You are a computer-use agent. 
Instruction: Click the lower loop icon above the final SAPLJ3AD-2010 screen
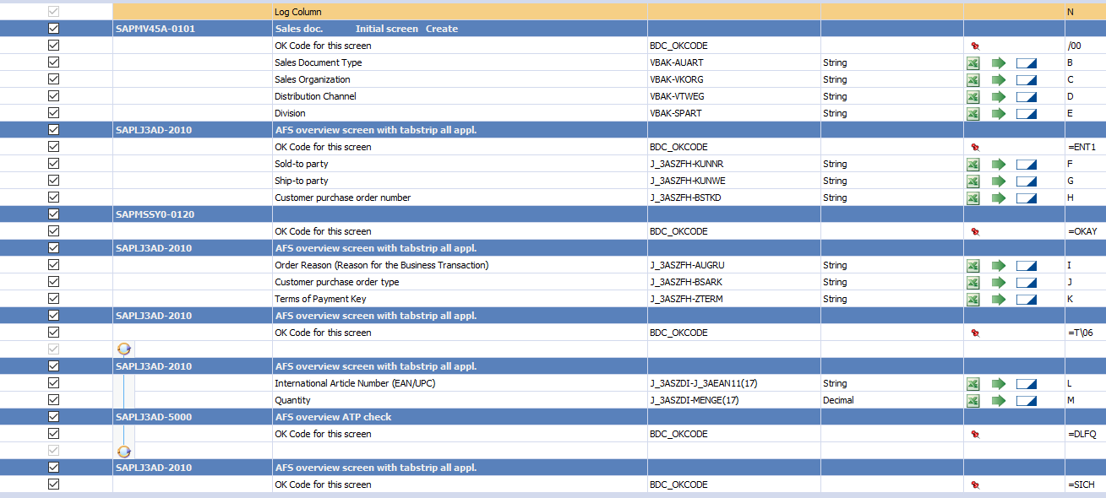point(124,451)
